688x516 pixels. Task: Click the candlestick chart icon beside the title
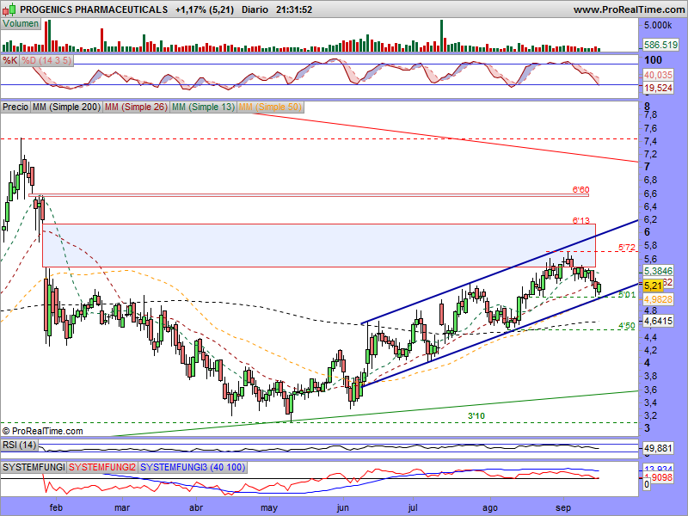(x=9, y=9)
